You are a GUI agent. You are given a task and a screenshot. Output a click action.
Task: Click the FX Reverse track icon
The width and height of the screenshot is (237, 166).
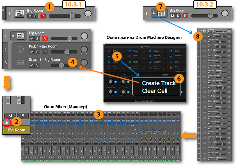205,138
